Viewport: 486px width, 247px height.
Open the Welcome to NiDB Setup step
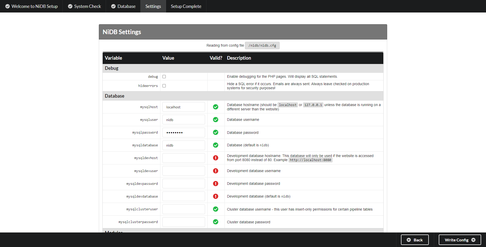click(31, 6)
